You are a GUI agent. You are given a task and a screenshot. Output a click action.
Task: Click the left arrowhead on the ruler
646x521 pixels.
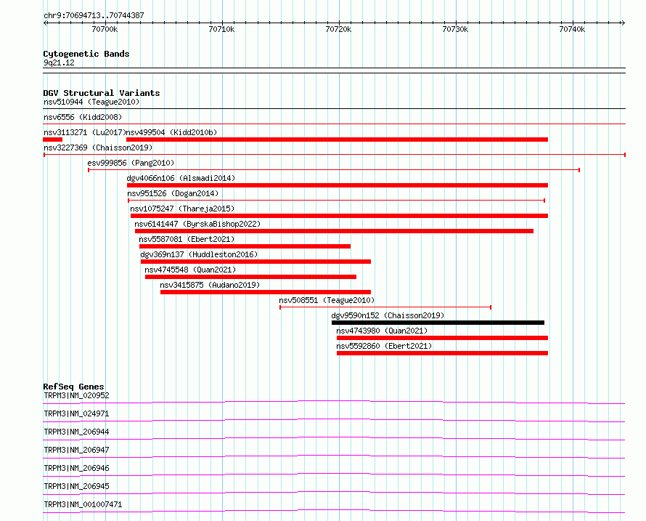[45, 23]
